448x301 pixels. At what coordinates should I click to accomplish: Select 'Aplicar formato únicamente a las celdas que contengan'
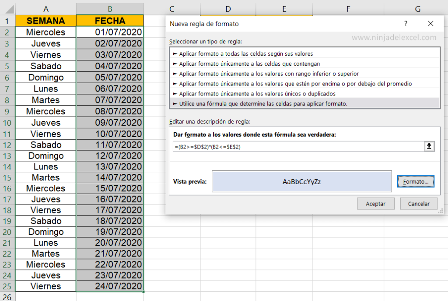[x=305, y=64]
